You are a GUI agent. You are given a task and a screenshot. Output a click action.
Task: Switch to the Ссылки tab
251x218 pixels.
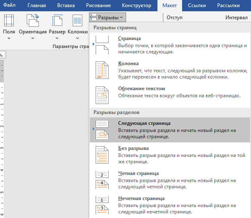(197, 5)
